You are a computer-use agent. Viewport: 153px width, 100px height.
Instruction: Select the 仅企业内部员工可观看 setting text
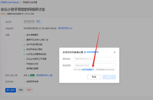[x=36, y=59]
